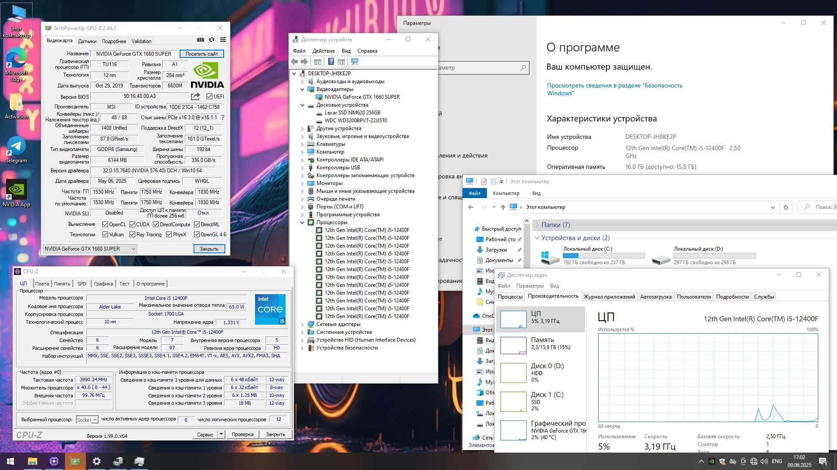Click GPU-Z refresh icon
Screen dimensions: 837x470
[x=211, y=40]
